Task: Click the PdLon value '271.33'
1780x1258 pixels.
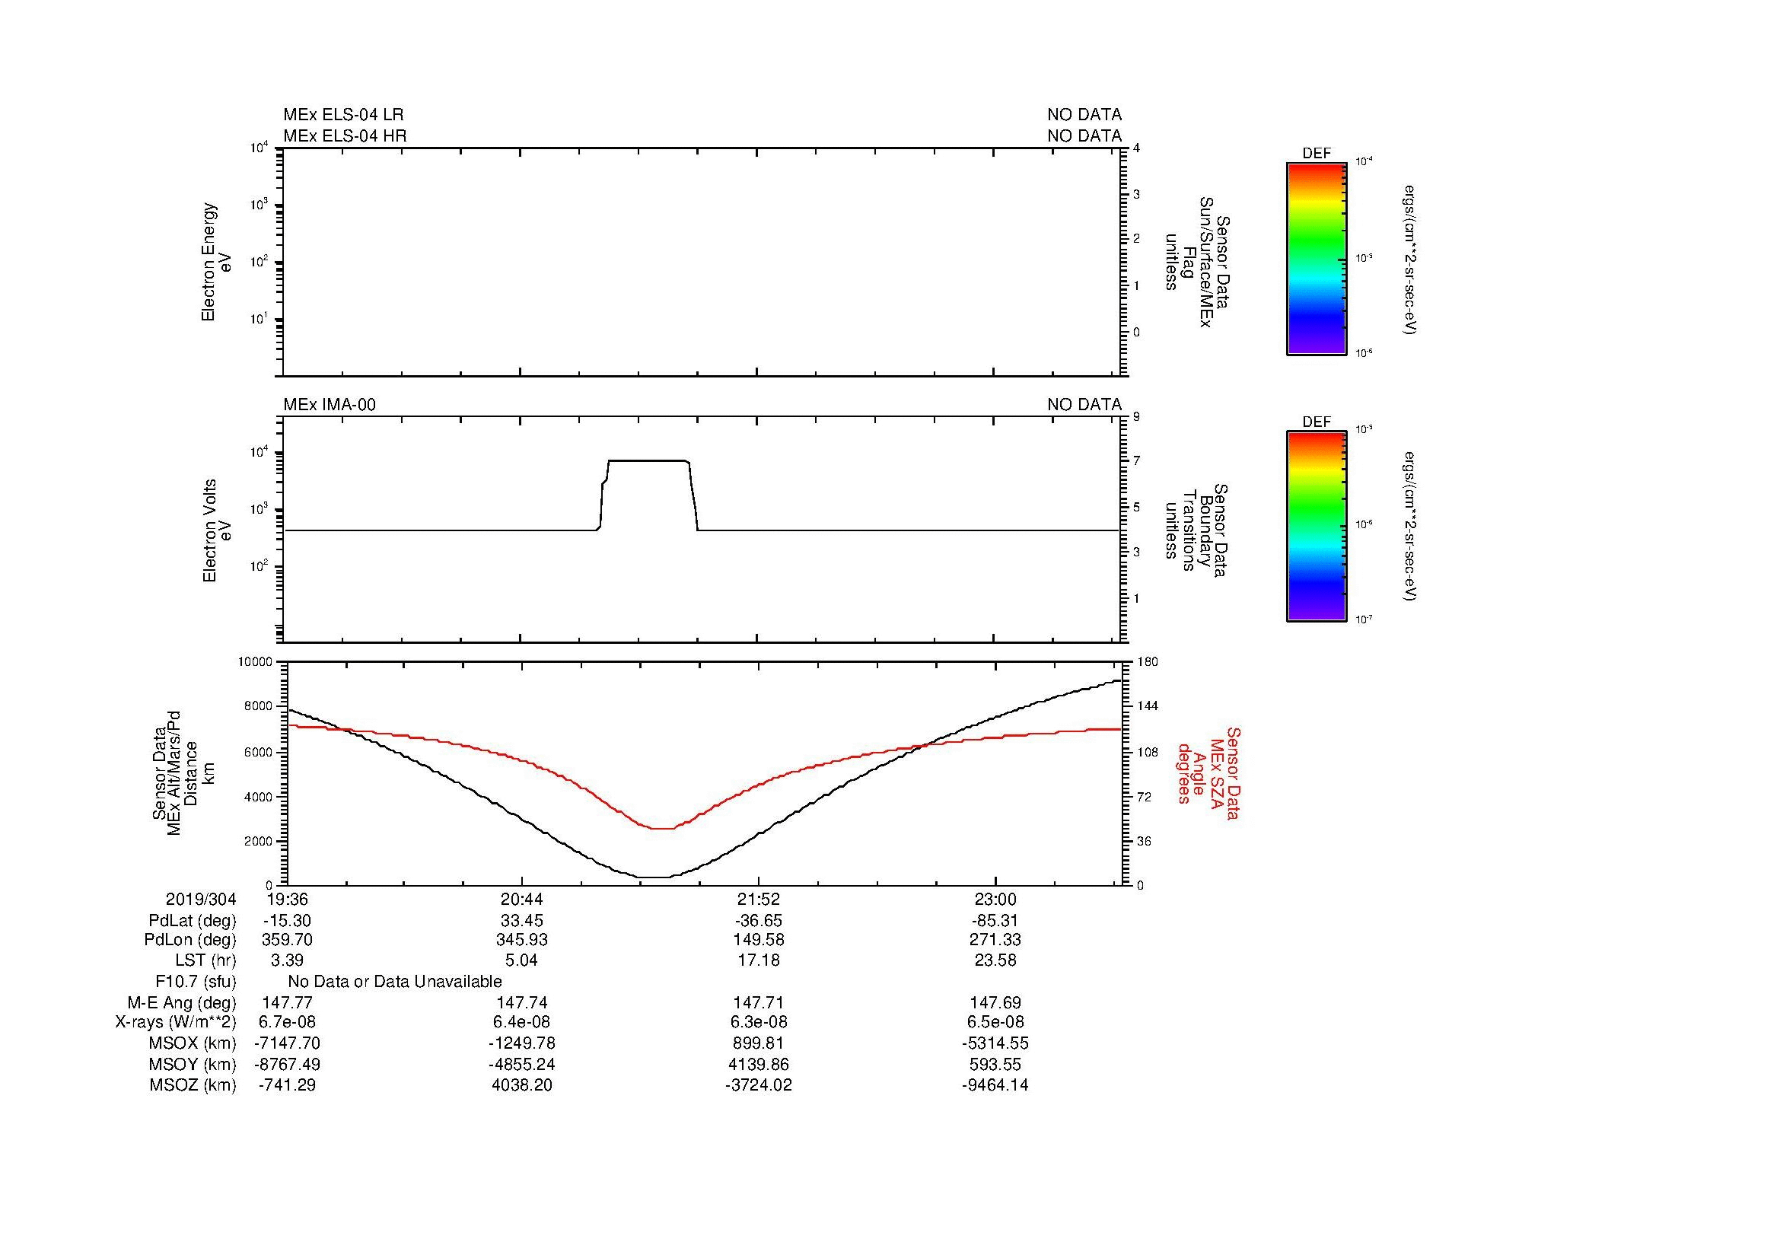Action: 995,940
